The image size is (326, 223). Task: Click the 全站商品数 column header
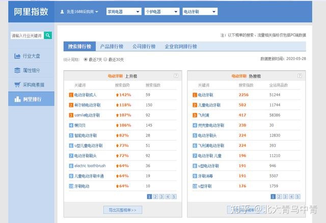279,85
